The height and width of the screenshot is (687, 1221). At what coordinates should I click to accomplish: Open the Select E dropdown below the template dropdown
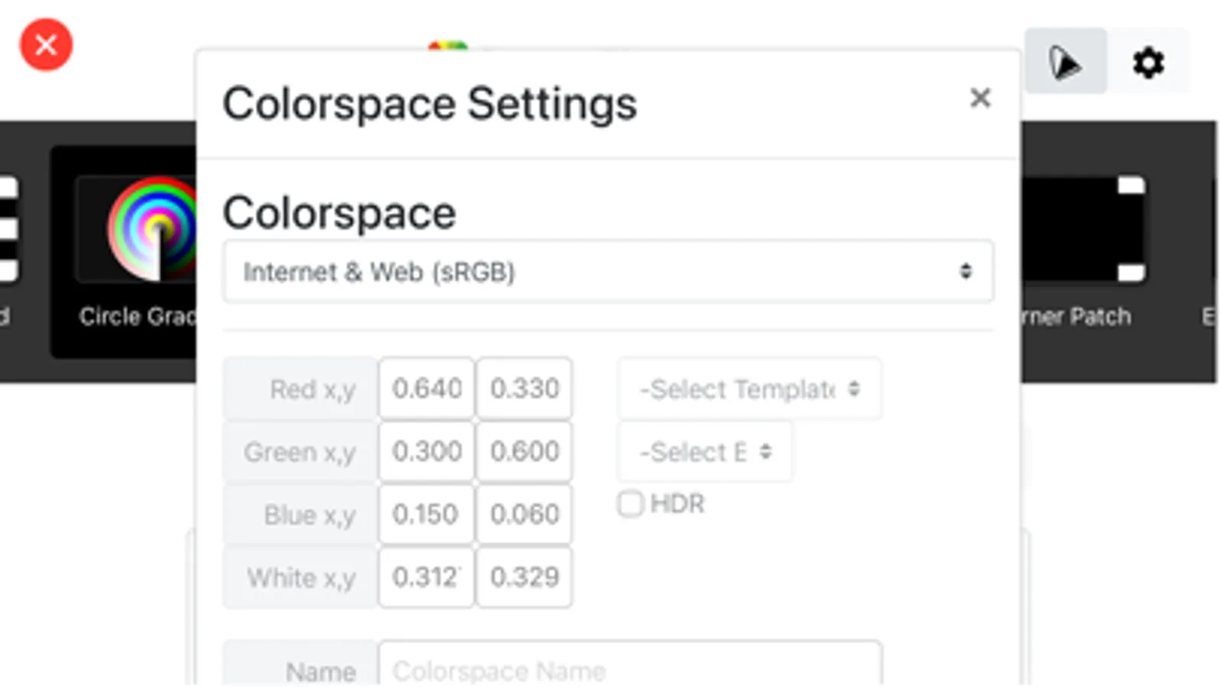pyautogui.click(x=705, y=452)
